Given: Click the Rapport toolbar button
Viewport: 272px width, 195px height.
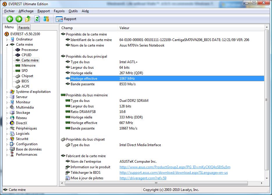Looking at the screenshot, I should (x=66, y=19).
